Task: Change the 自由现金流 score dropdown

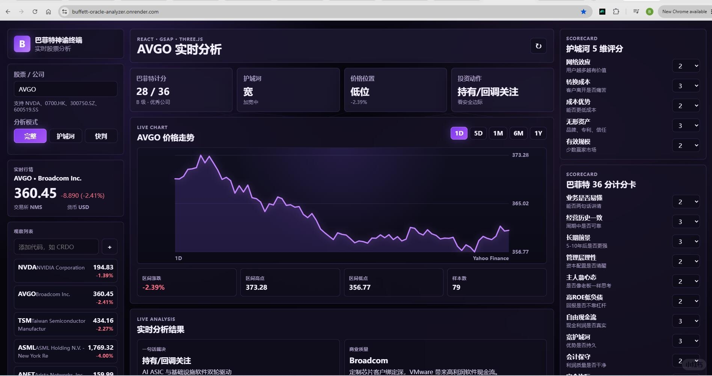Action: 686,321
